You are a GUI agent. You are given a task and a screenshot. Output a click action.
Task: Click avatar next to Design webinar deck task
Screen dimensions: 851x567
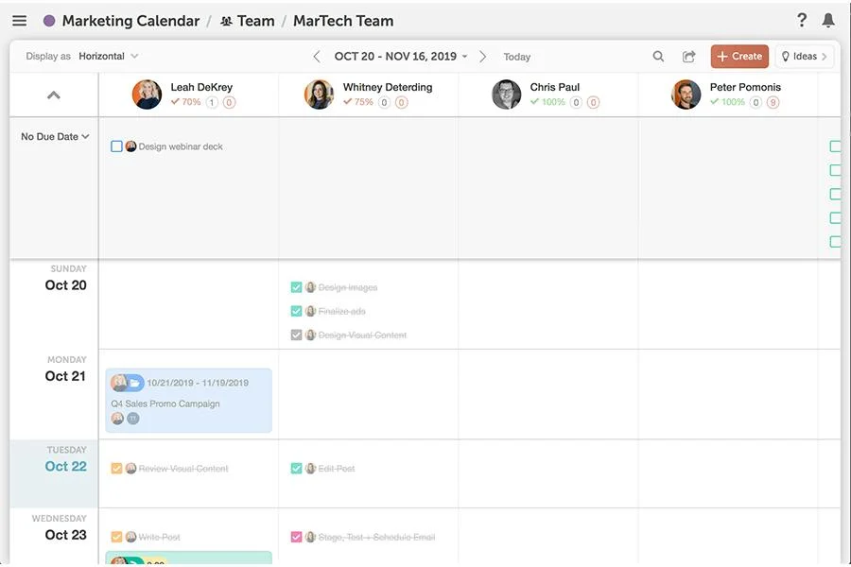130,146
